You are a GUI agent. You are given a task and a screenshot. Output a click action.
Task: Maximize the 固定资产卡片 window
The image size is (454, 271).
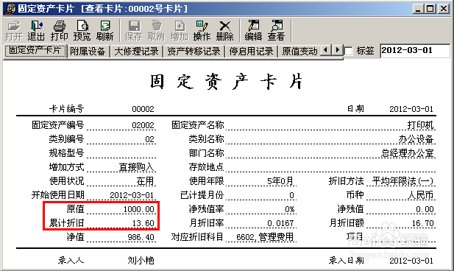430,9
